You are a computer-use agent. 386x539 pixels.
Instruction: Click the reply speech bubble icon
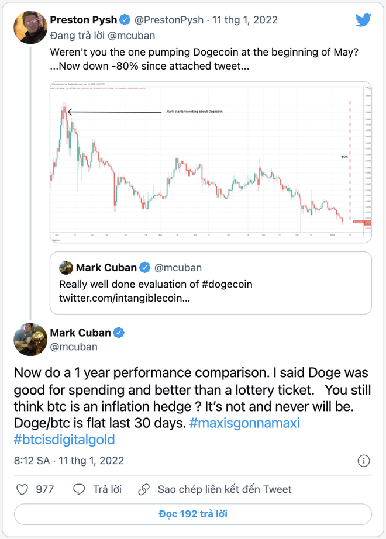(79, 489)
